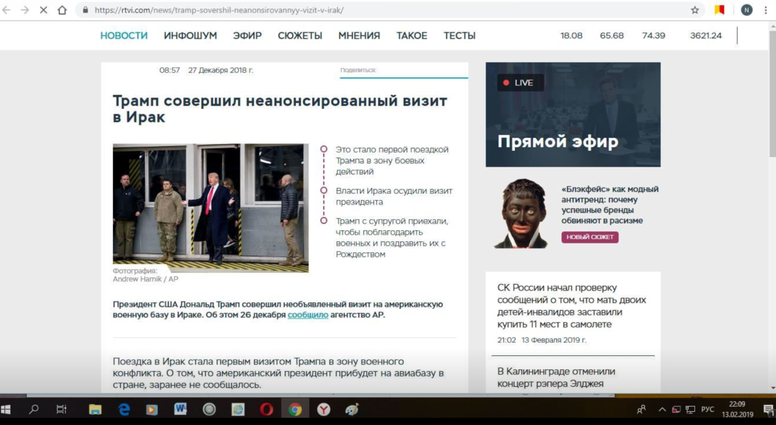776x425 pixels.
Task: Open Microsoft Word from taskbar
Action: pyautogui.click(x=180, y=410)
